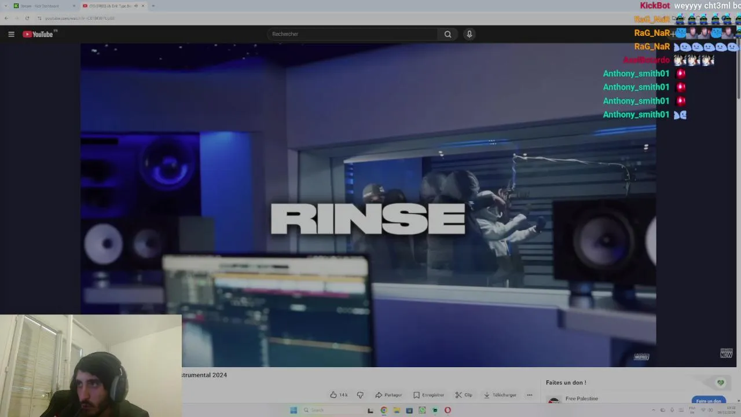Go back in browser history
The height and width of the screenshot is (417, 741).
6,18
